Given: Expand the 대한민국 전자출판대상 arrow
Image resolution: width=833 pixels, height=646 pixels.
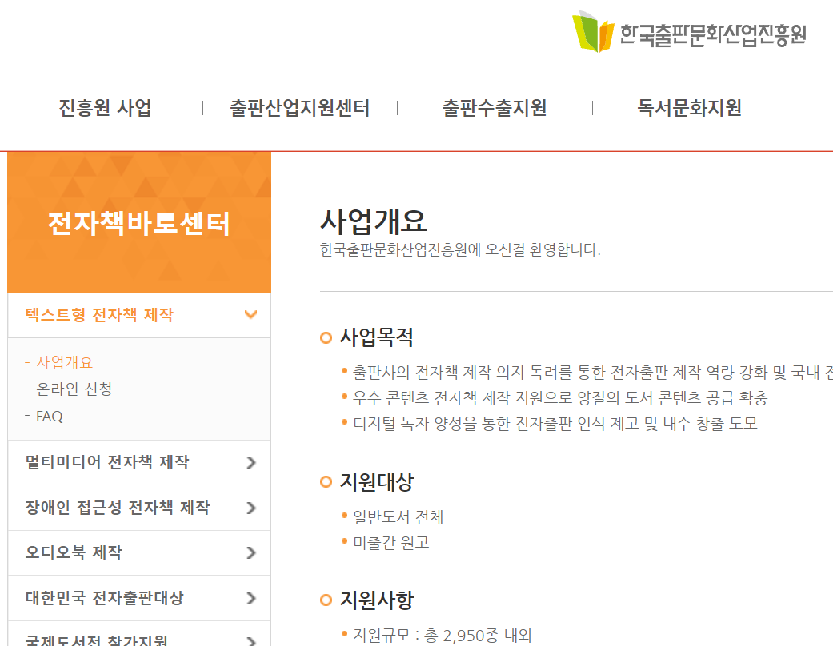Looking at the screenshot, I should click(x=251, y=599).
